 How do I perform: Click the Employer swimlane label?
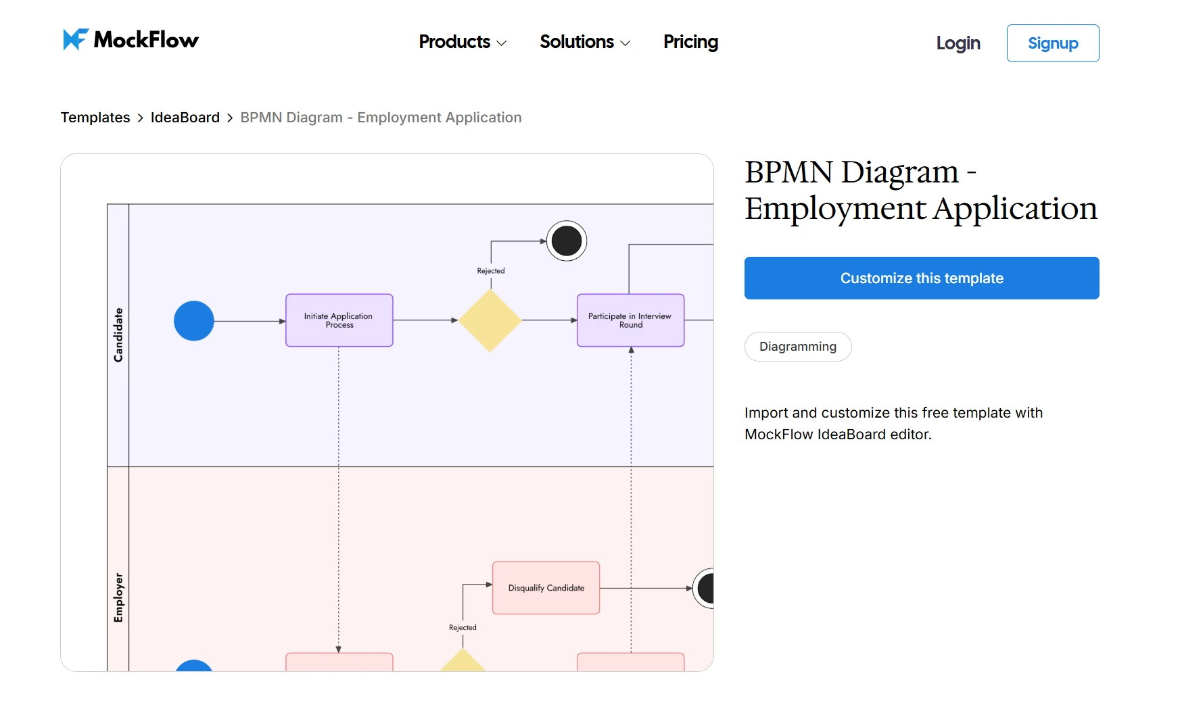[x=118, y=598]
